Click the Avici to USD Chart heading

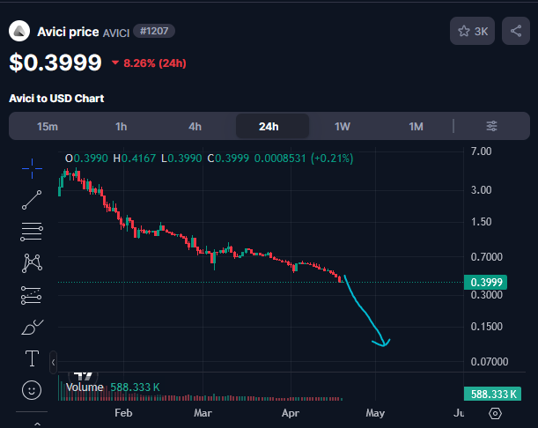click(56, 99)
